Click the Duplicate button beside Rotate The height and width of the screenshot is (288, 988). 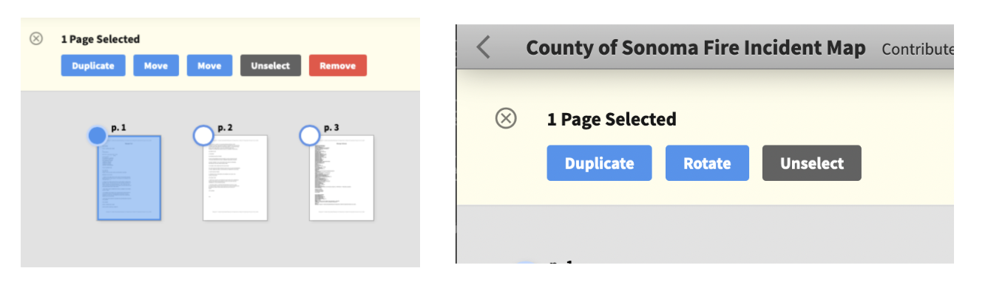[x=599, y=163]
